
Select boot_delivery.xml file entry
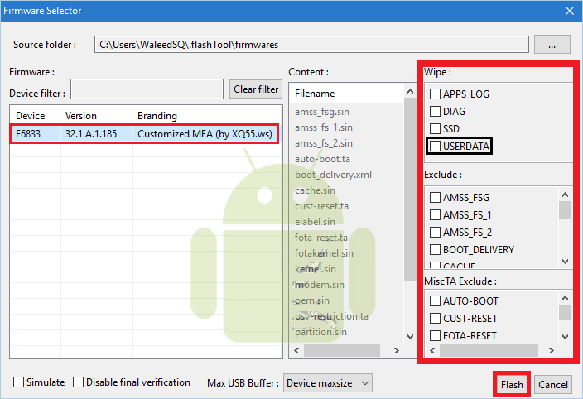pyautogui.click(x=333, y=175)
